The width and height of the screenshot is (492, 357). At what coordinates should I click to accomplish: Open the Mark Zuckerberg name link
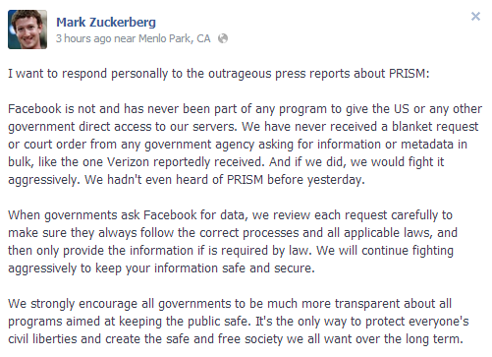106,23
